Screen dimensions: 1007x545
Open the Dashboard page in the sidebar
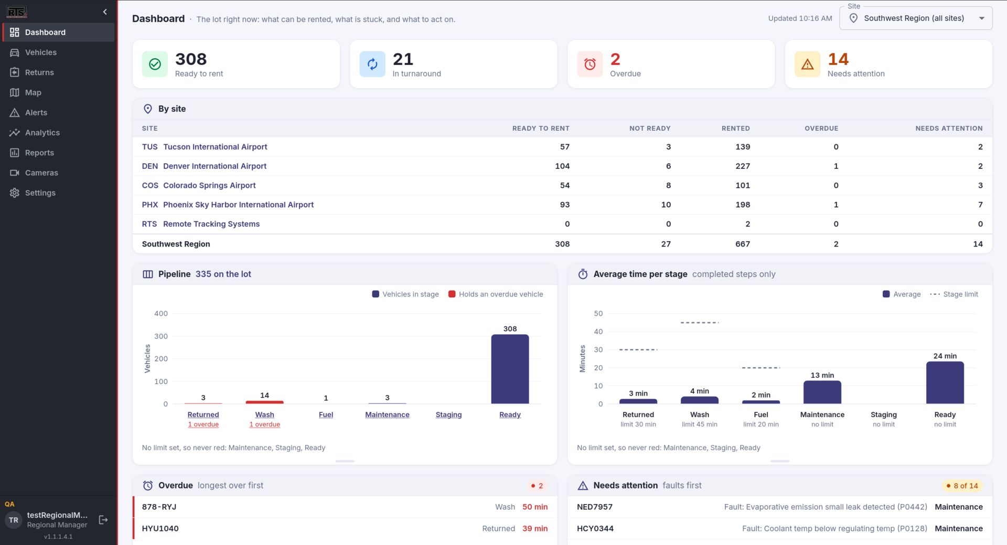pyautogui.click(x=58, y=32)
